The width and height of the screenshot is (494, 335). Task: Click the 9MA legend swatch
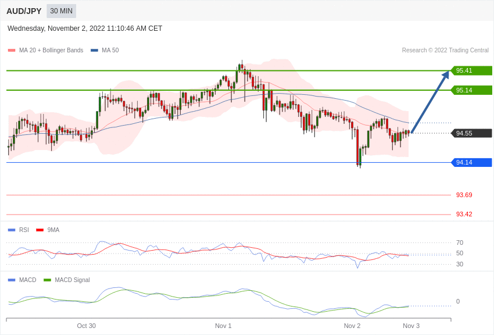coord(40,230)
